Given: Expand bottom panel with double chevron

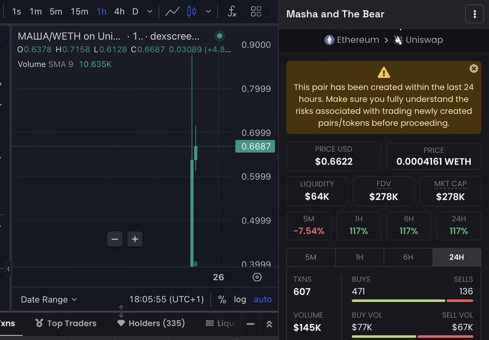Looking at the screenshot, I should (269, 324).
